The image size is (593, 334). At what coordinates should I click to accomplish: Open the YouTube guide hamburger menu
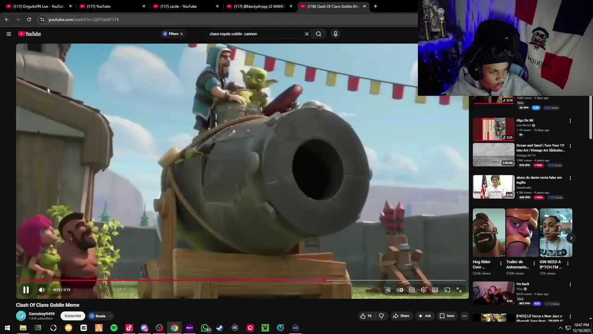coord(8,34)
